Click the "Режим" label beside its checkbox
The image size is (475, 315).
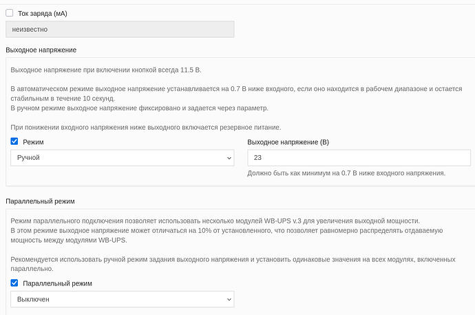[33, 141]
